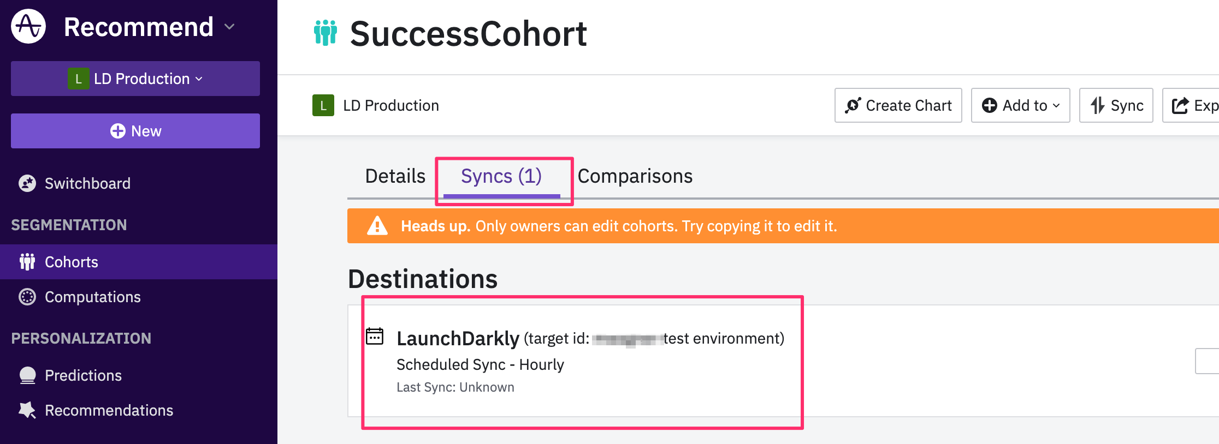Switch to the Details tab

coord(395,176)
